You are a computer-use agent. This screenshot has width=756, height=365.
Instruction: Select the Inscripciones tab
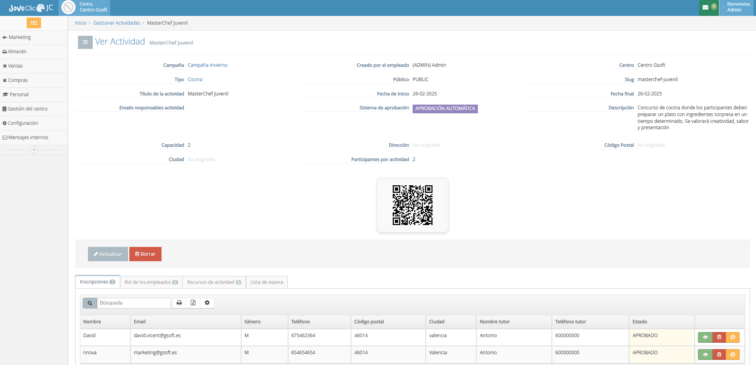[97, 282]
